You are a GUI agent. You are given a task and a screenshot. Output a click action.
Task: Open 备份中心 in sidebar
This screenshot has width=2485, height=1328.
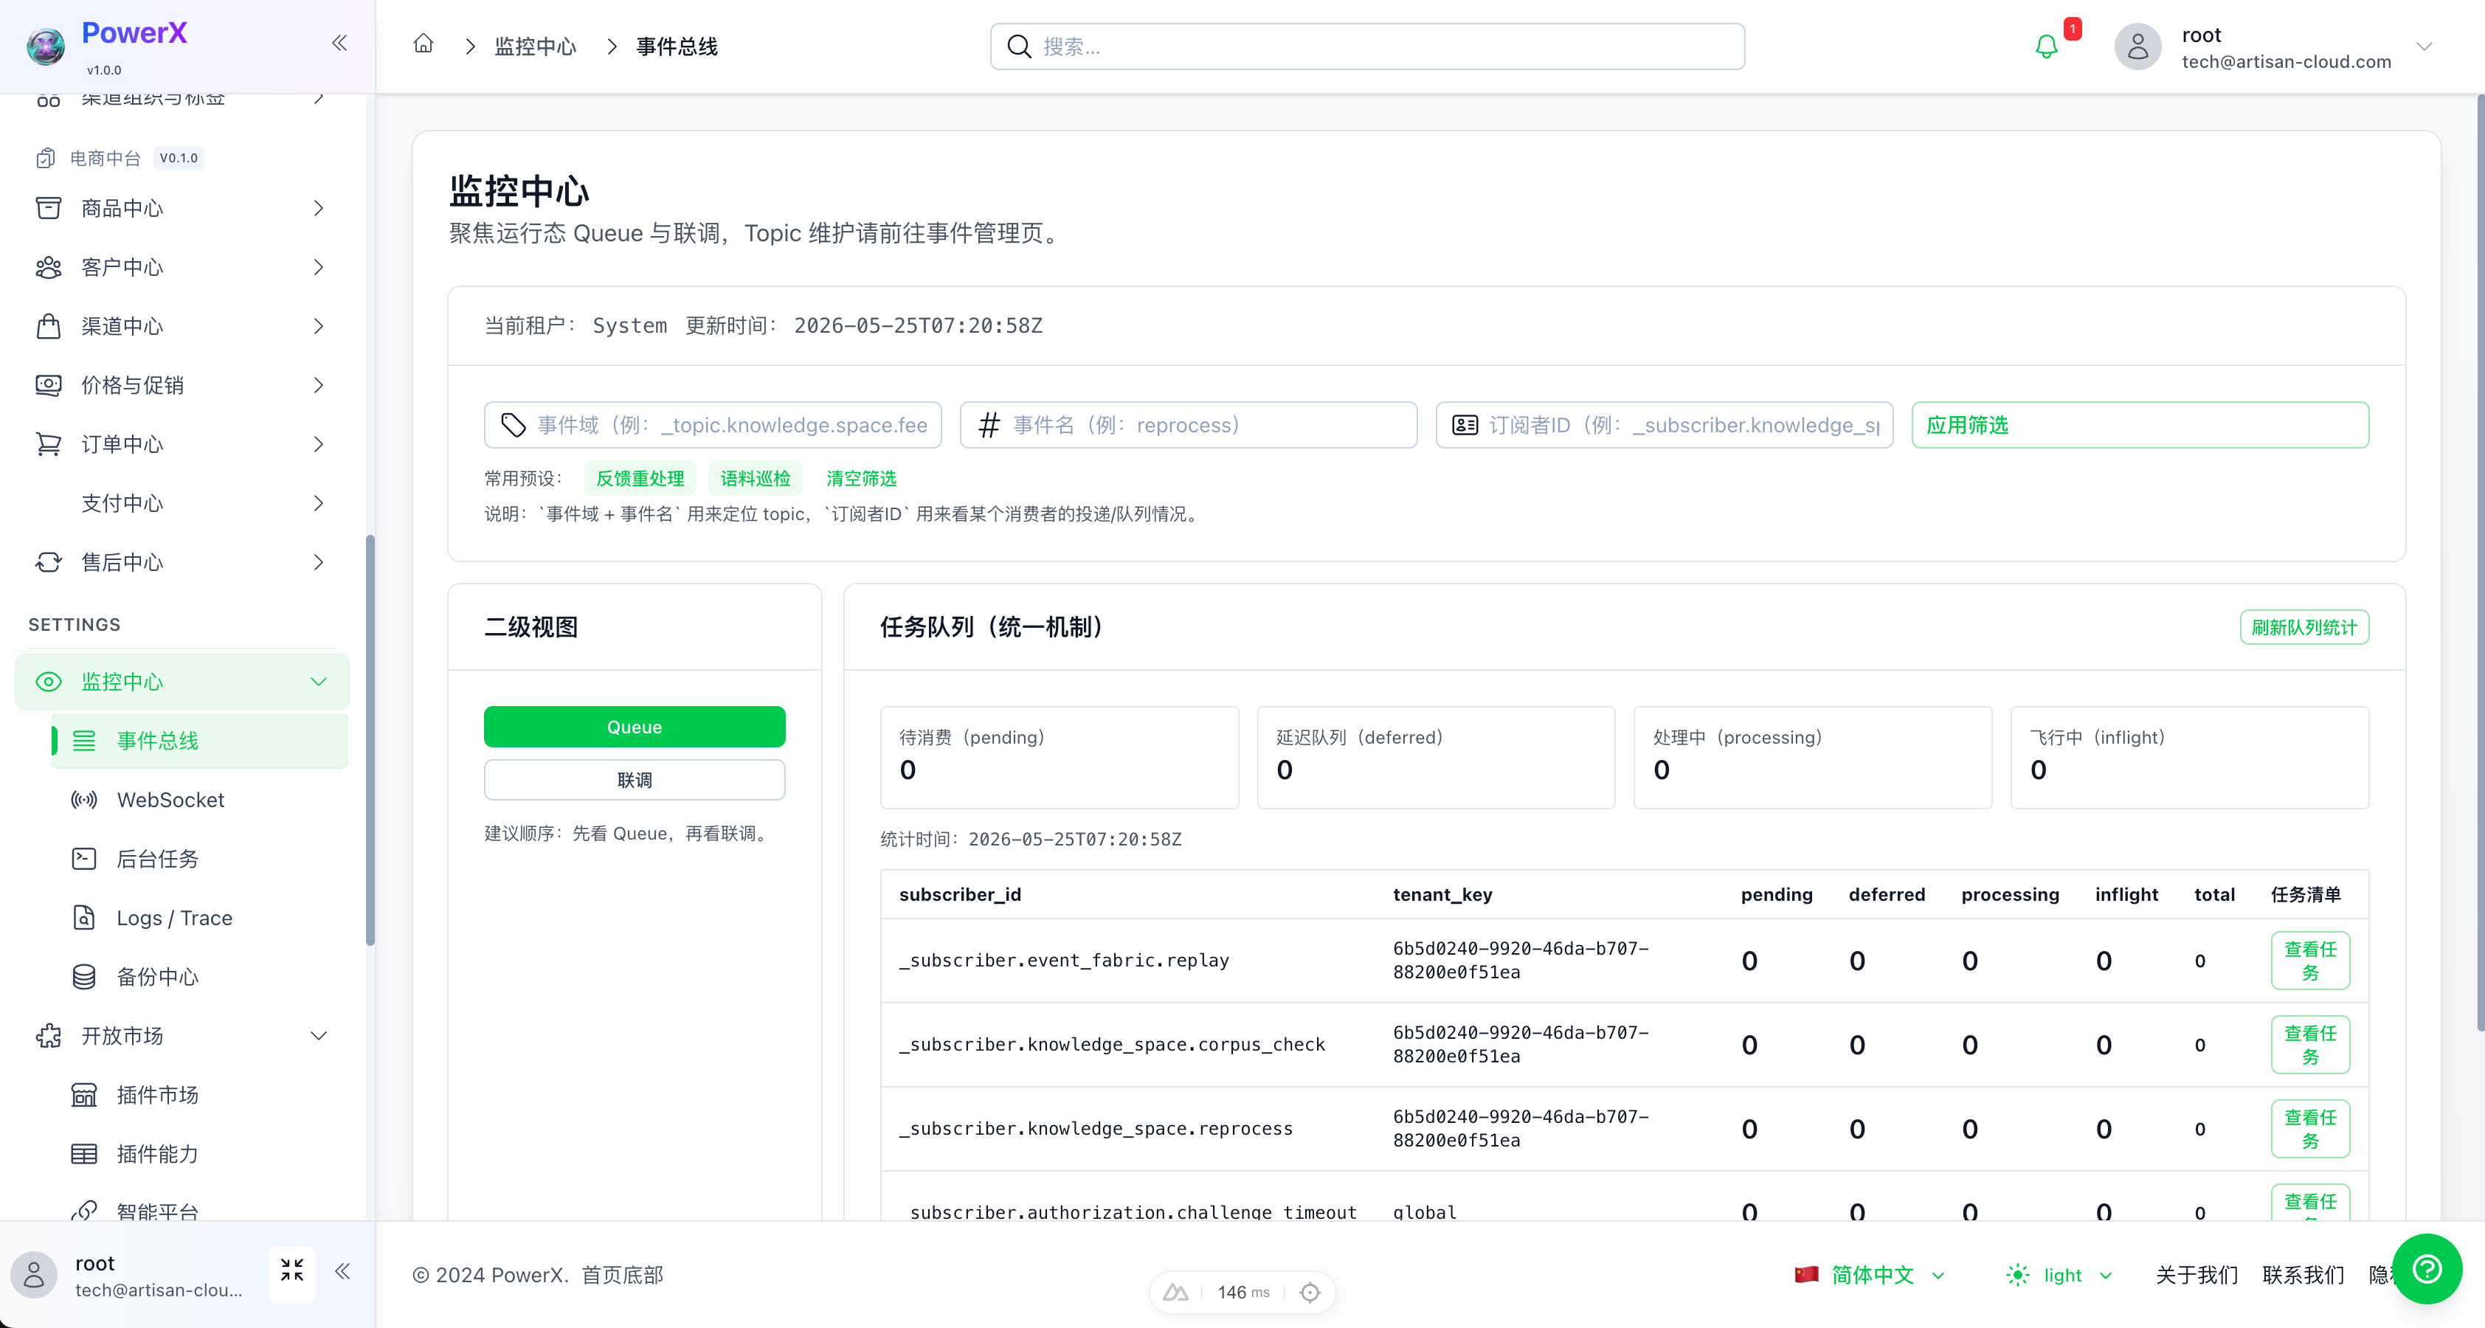pos(200,977)
